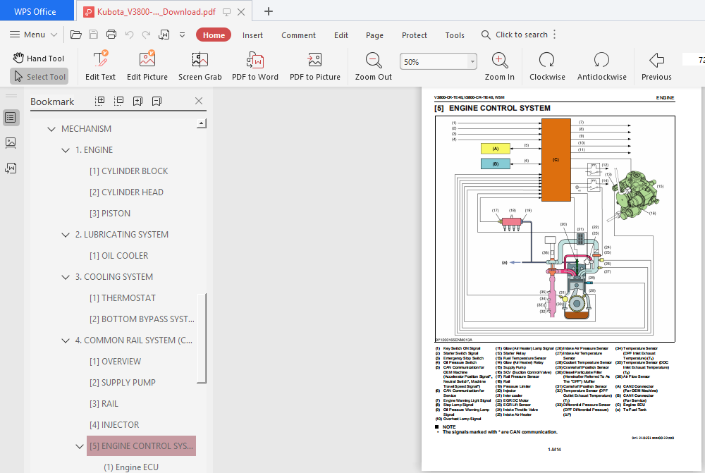
Task: Collapse 4. COMMON RAIL SYSTEM bookmark
Action: tap(66, 340)
